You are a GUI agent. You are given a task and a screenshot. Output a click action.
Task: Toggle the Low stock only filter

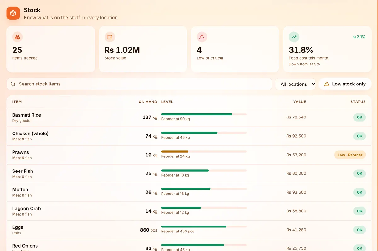tap(345, 84)
